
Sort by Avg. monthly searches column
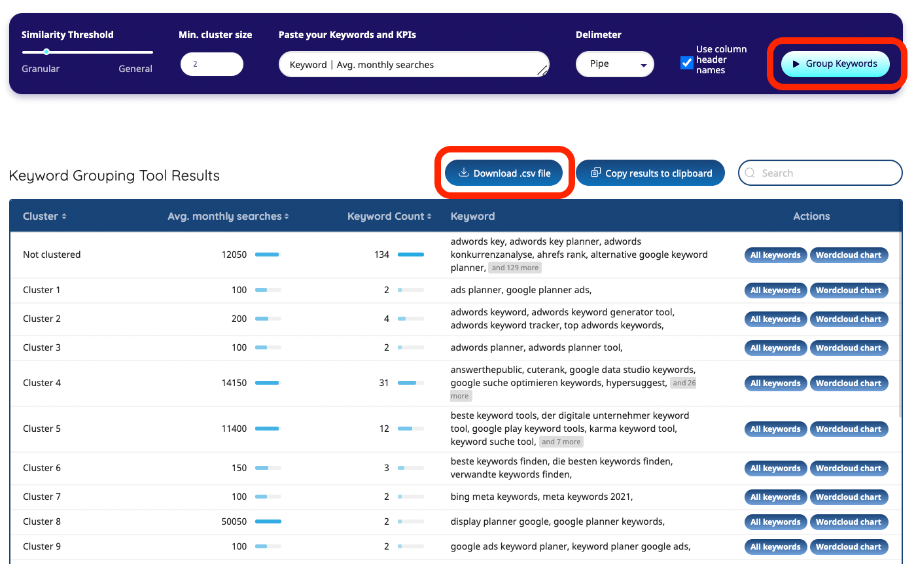(228, 217)
